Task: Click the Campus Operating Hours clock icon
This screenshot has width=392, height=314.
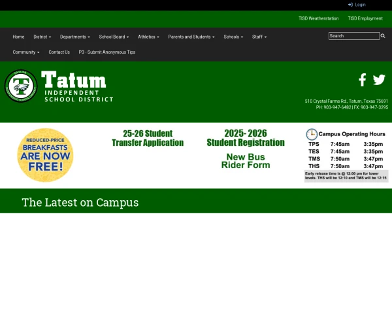Action: (x=312, y=134)
